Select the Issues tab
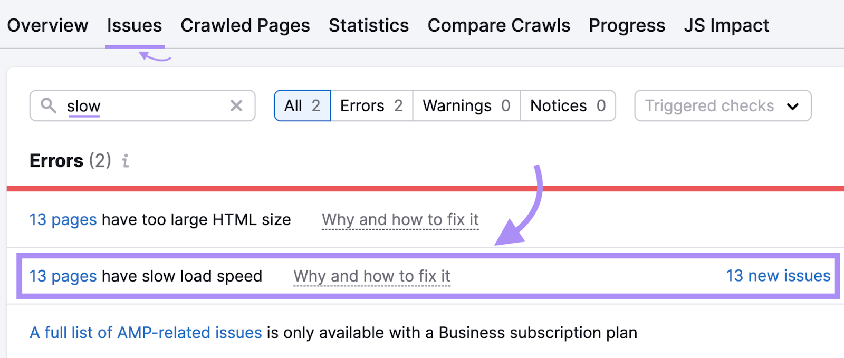844x358 pixels. click(134, 25)
